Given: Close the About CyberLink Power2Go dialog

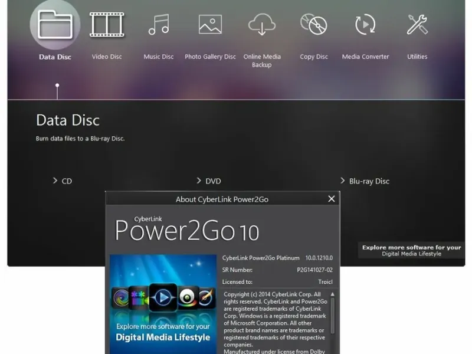Looking at the screenshot, I should (x=332, y=199).
